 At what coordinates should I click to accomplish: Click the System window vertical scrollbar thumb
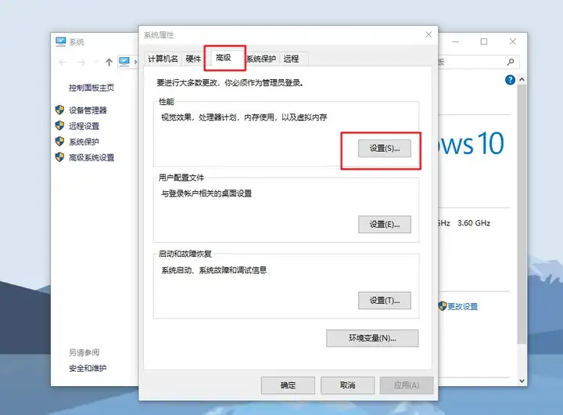[522, 214]
